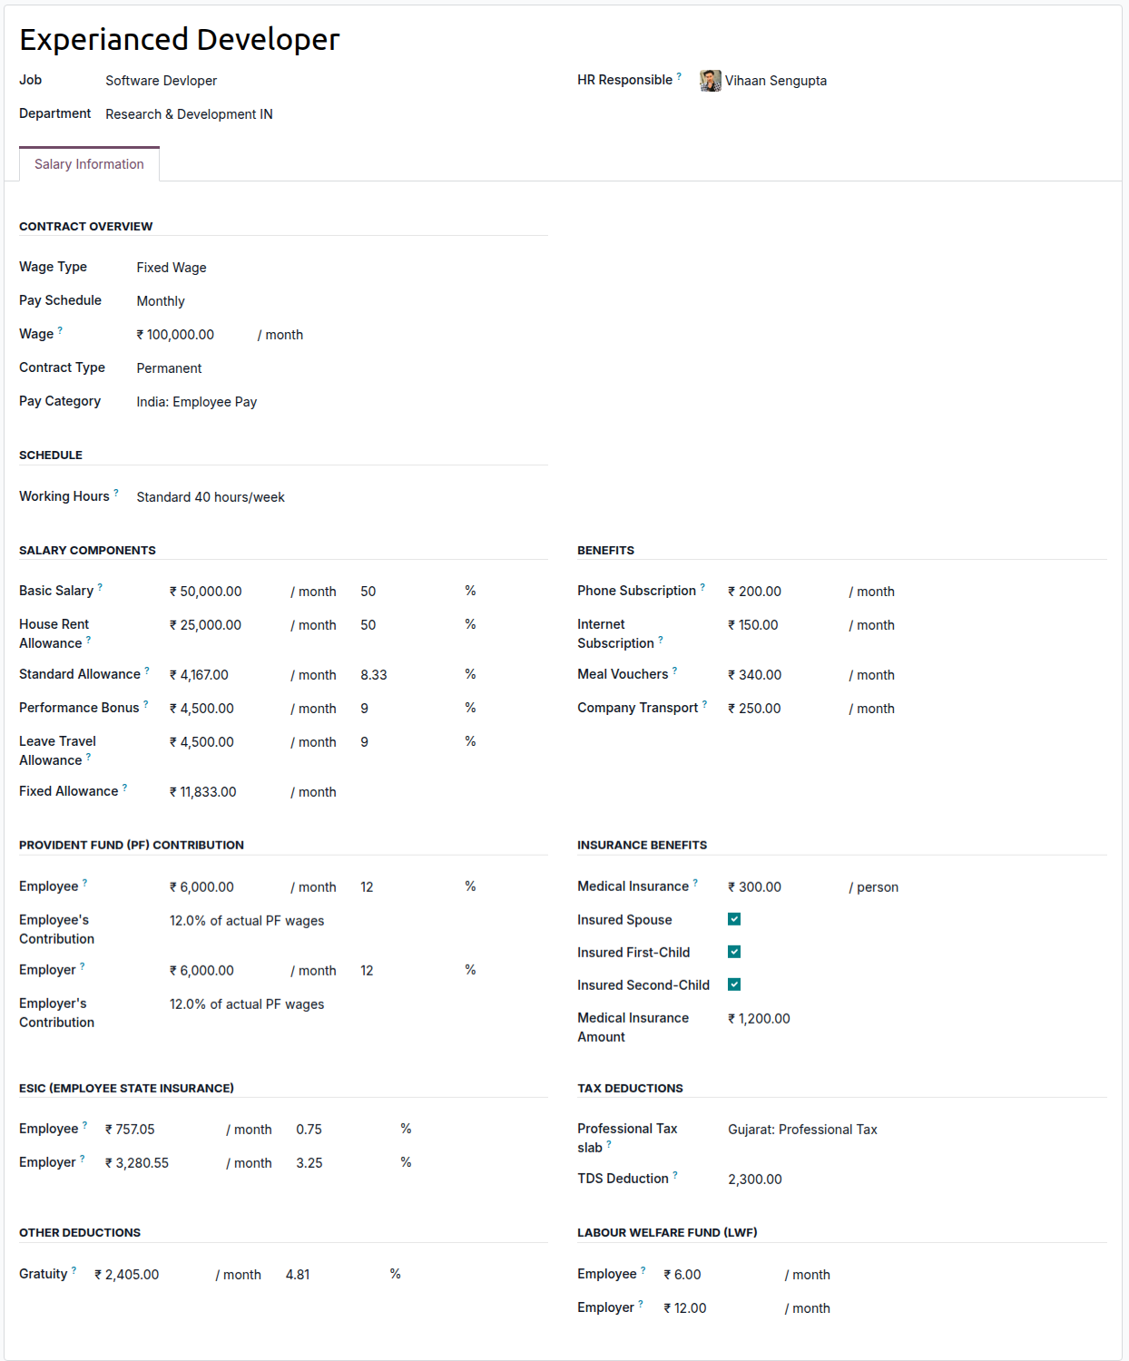Click Vihaan Sengupta's profile avatar
The width and height of the screenshot is (1129, 1361).
coord(709,81)
